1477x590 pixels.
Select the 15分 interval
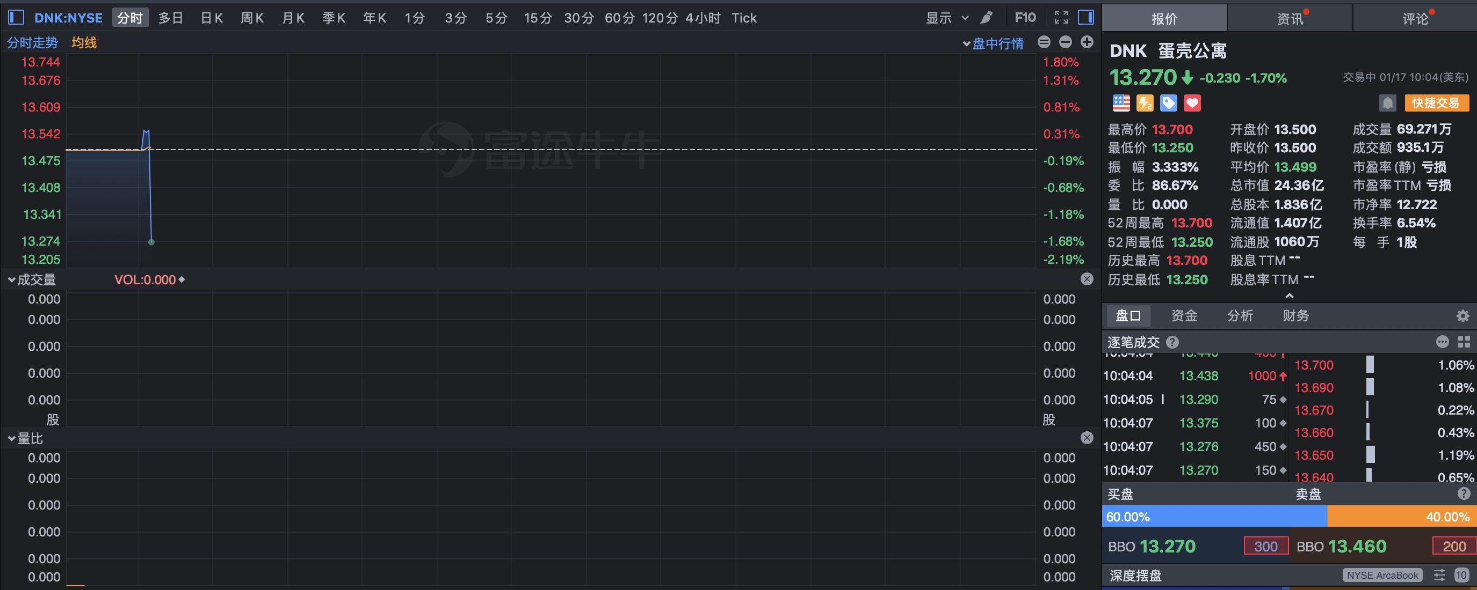[x=538, y=18]
